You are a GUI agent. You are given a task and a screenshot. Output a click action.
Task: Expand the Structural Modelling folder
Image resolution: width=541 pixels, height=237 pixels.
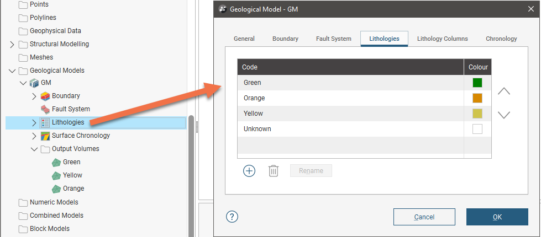pyautogui.click(x=12, y=44)
